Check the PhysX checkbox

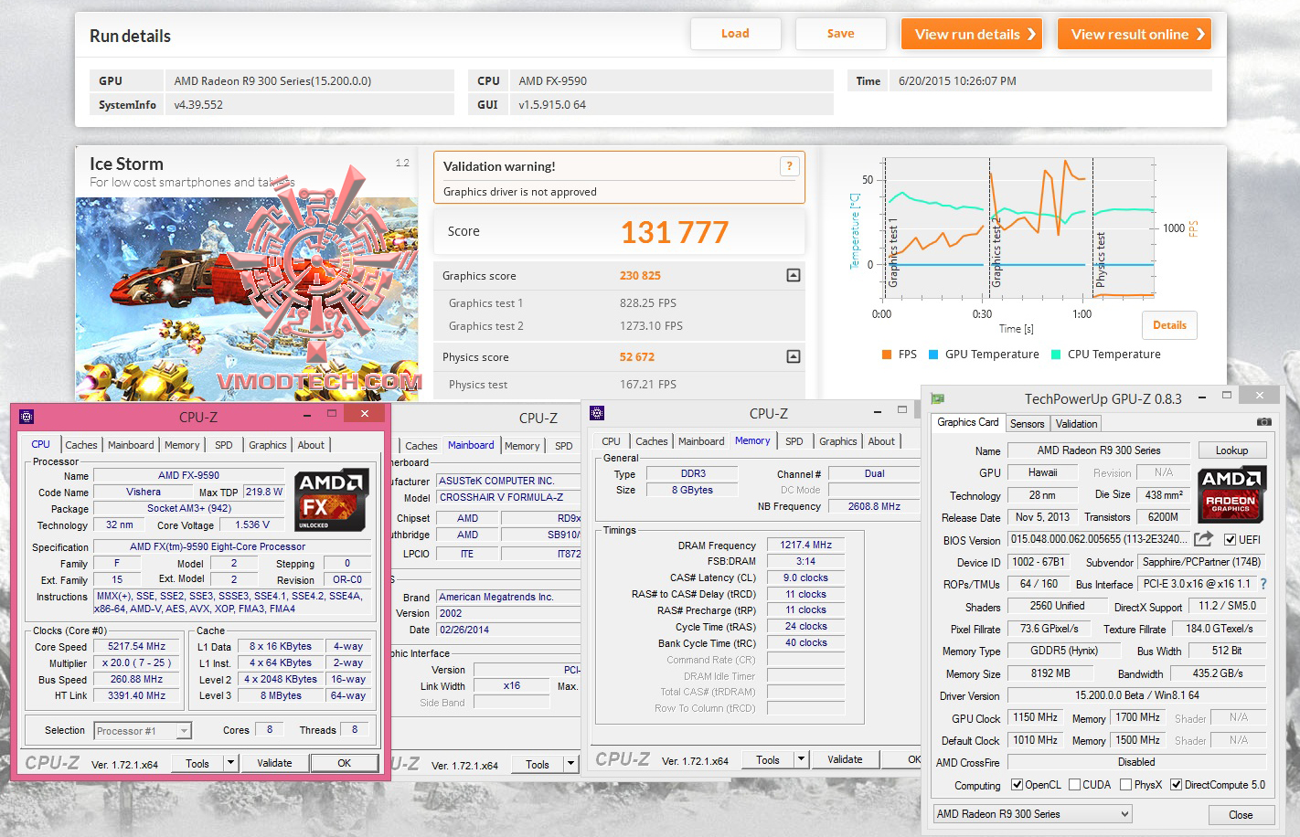[x=1126, y=785]
